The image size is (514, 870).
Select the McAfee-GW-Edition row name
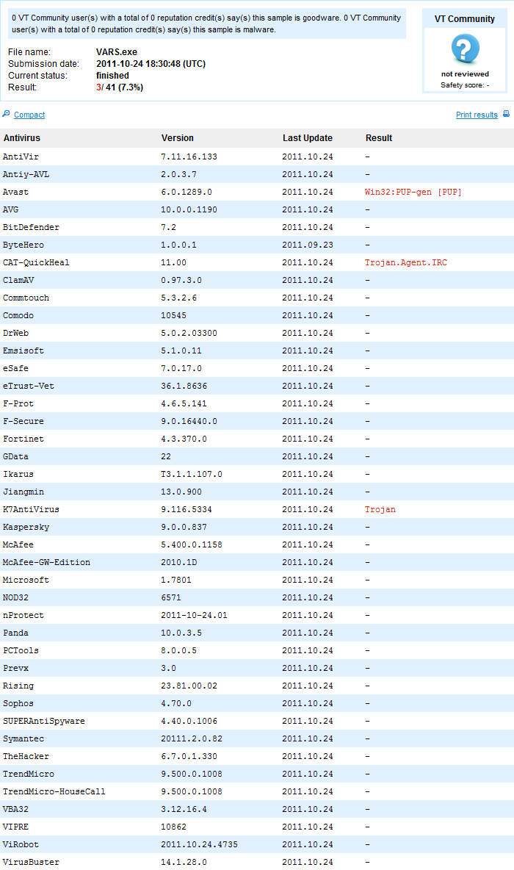pos(46,563)
